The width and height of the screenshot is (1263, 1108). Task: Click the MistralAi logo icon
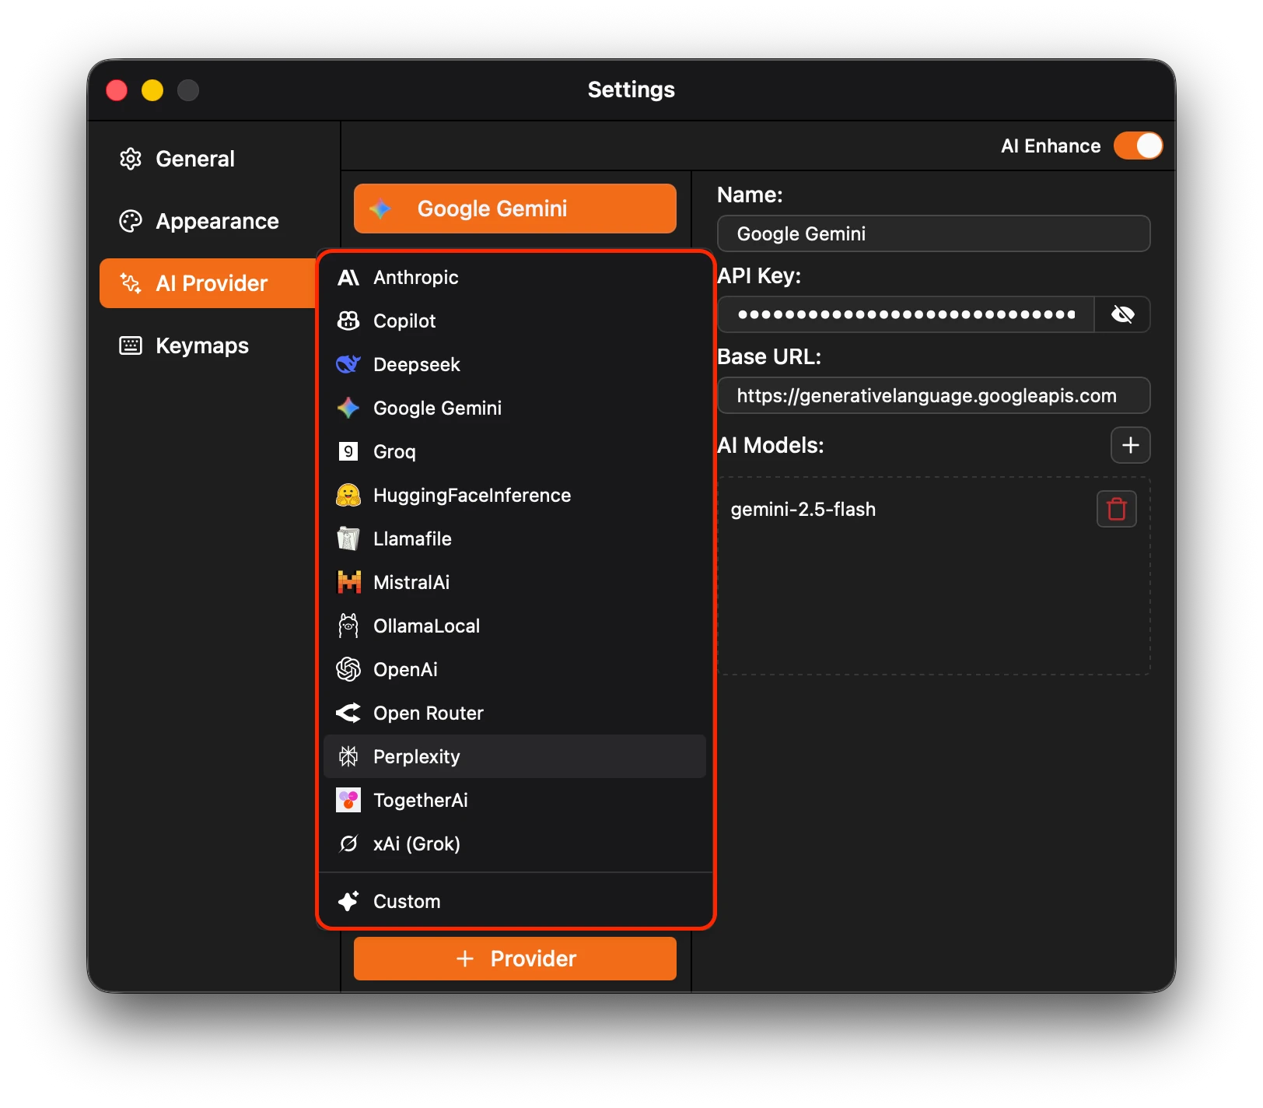pos(348,582)
